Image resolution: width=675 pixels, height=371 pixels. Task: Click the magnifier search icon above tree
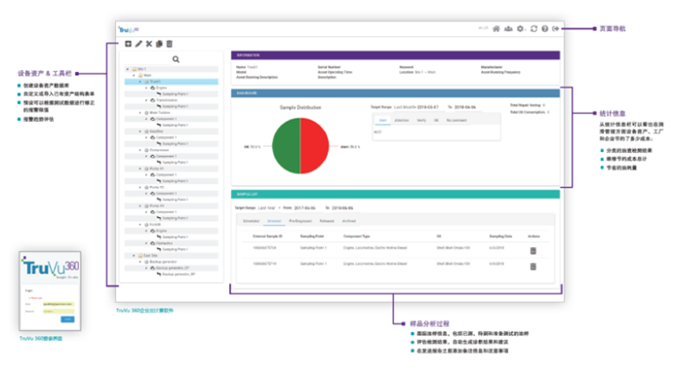tap(176, 59)
